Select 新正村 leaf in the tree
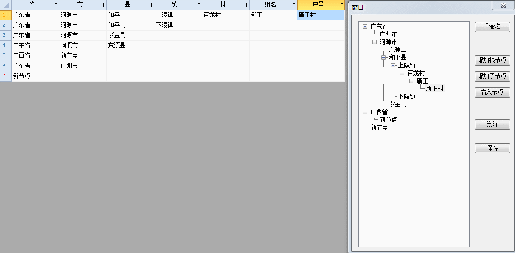The width and height of the screenshot is (515, 253). click(434, 88)
